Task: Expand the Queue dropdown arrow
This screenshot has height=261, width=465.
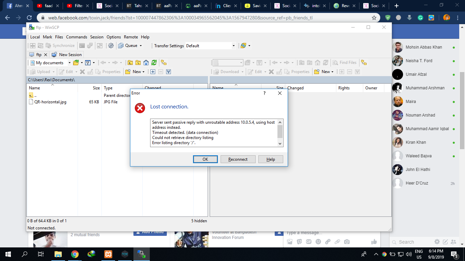Action: (141, 46)
